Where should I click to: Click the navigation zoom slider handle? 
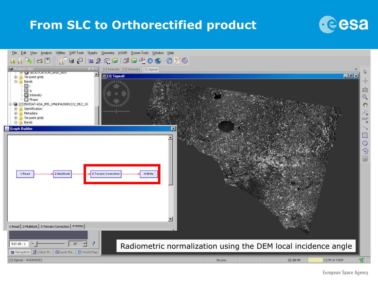coord(36,244)
